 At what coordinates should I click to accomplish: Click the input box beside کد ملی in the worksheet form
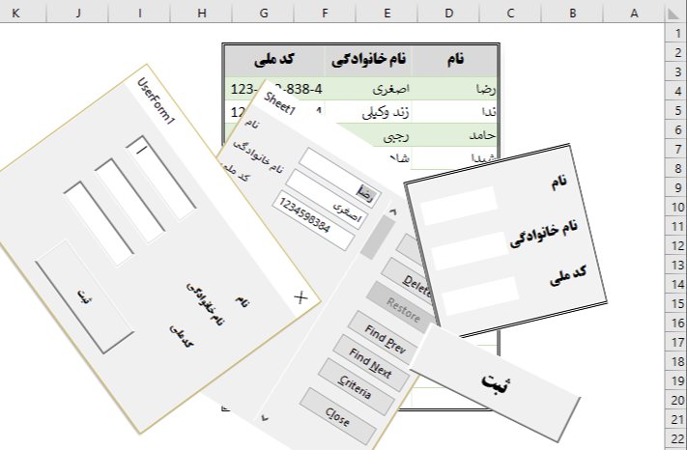pyautogui.click(x=480, y=295)
